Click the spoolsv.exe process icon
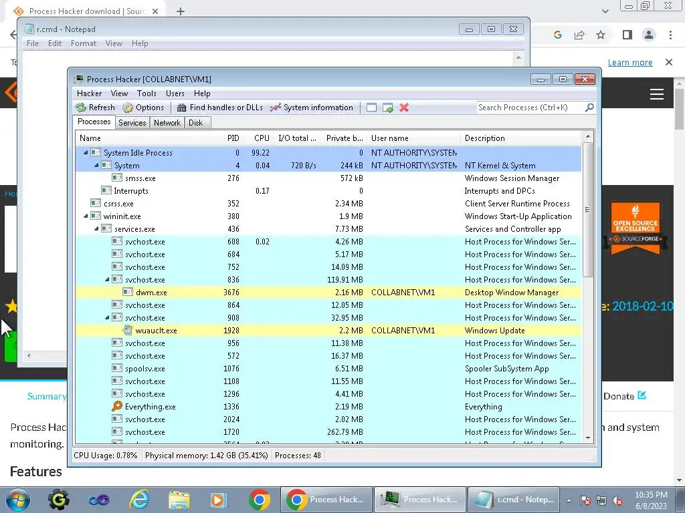Screen dimensions: 685x513 click(116, 368)
